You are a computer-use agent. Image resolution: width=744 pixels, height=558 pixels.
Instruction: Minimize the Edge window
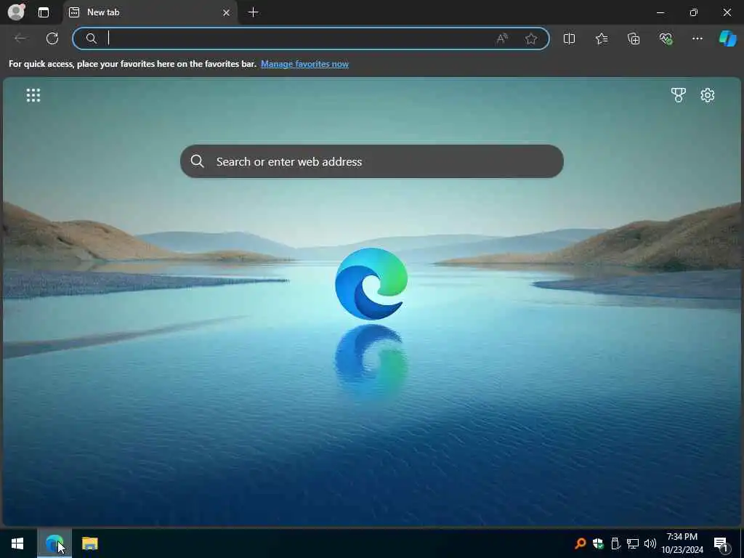coord(660,12)
